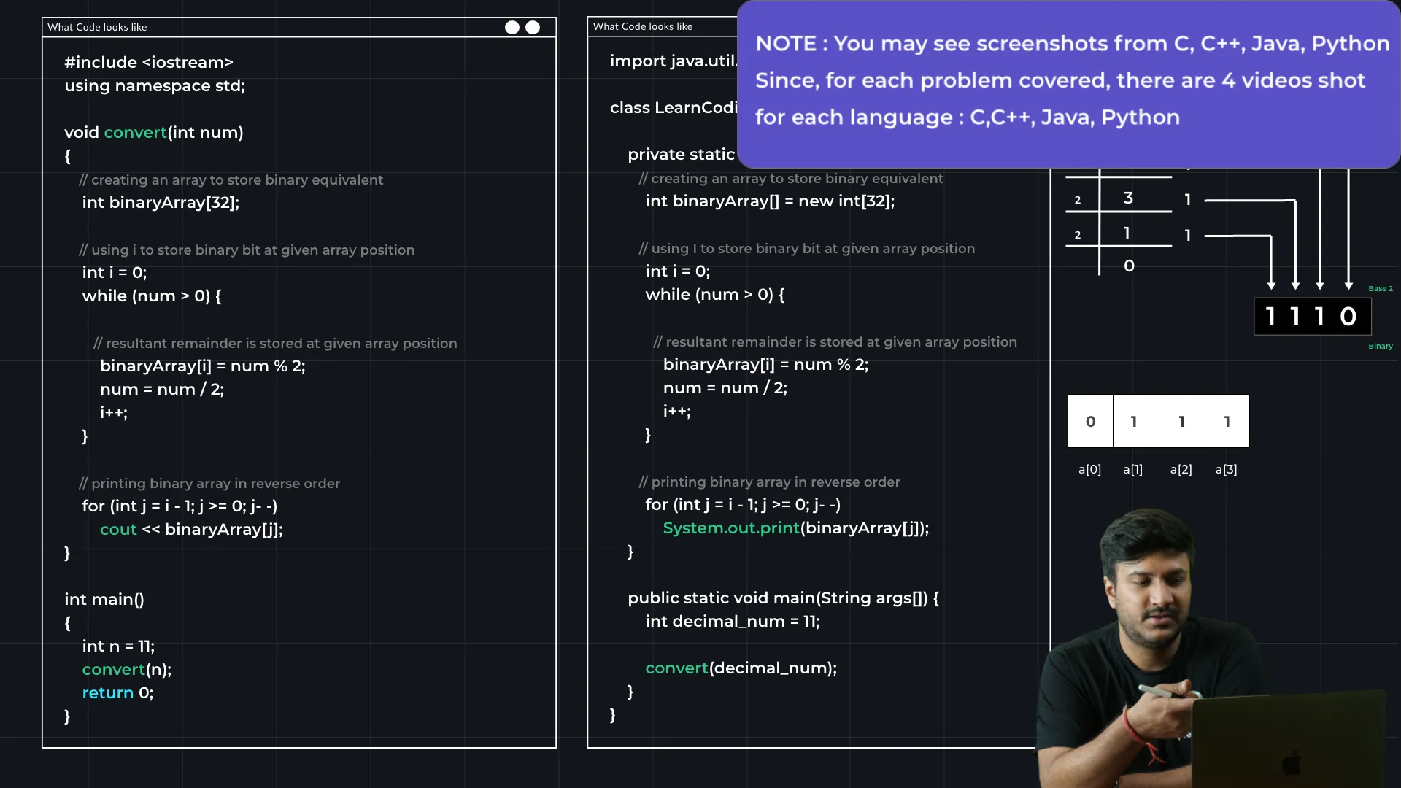
Task: Click 'int decimal_num = 11;' line in Java panel
Action: (732, 622)
